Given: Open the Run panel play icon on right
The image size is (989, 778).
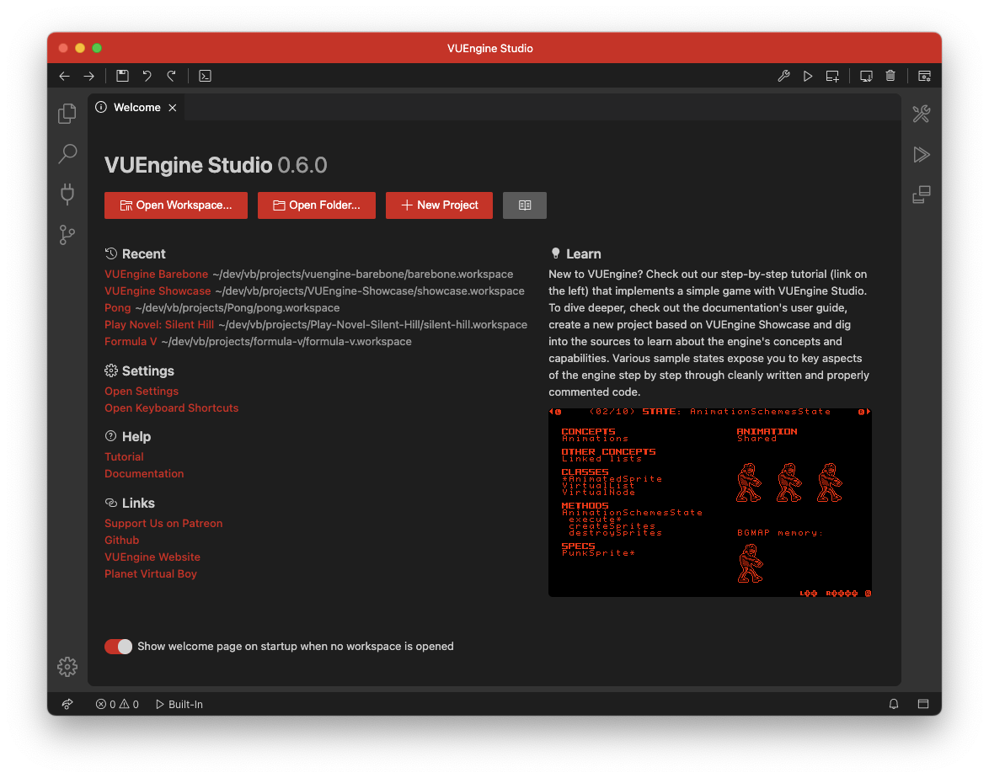Looking at the screenshot, I should point(922,154).
